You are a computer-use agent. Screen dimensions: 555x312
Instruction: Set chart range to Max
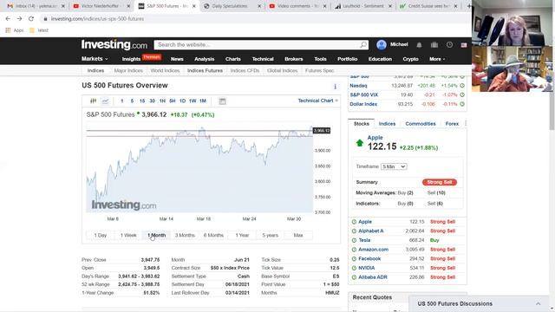coord(298,235)
